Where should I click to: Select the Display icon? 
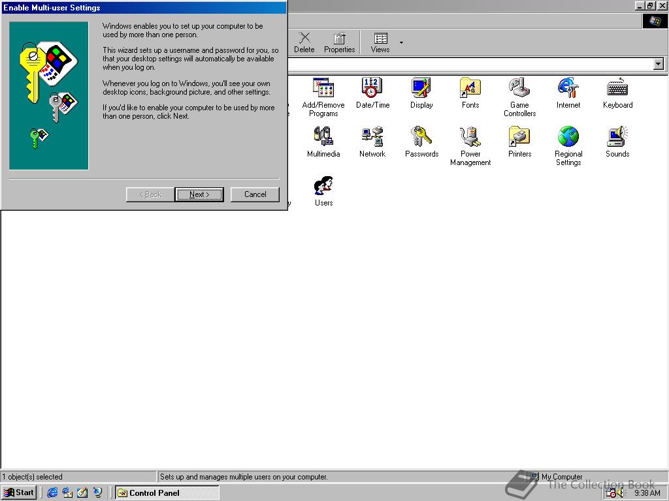[421, 93]
